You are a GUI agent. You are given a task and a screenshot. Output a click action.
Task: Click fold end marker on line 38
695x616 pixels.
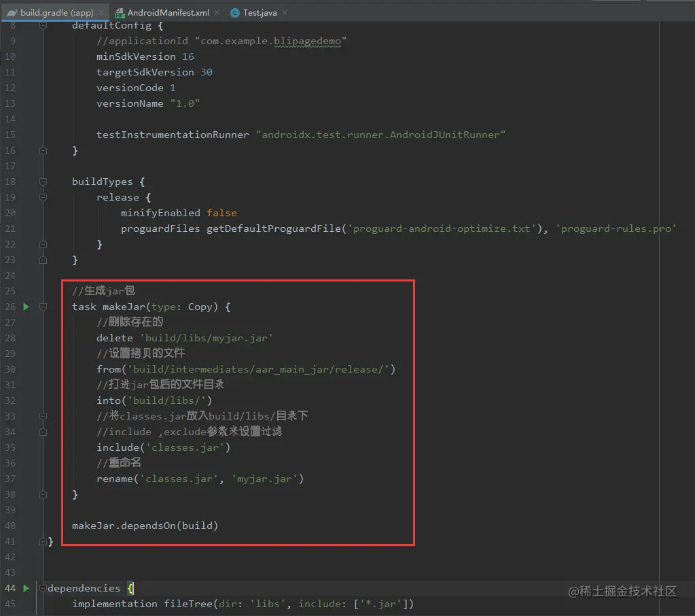[43, 494]
